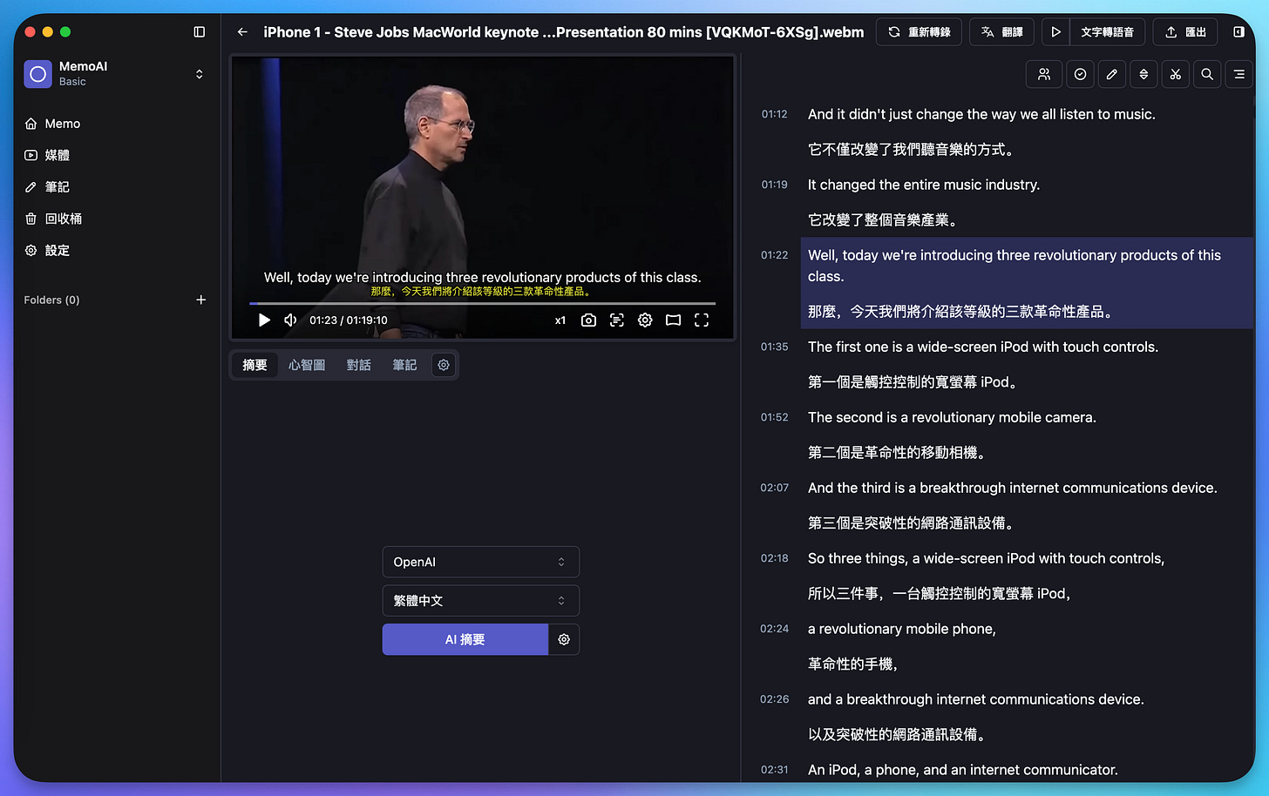Open the MemoAI Basic workspace switcher
This screenshot has width=1269, height=796.
tap(199, 74)
